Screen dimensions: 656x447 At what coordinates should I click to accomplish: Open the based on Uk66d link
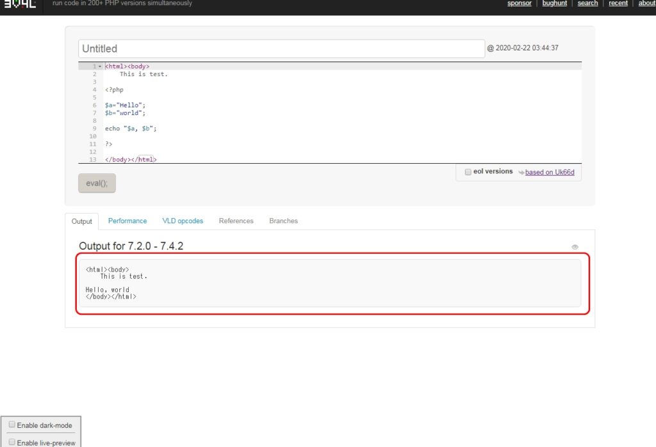tap(550, 172)
